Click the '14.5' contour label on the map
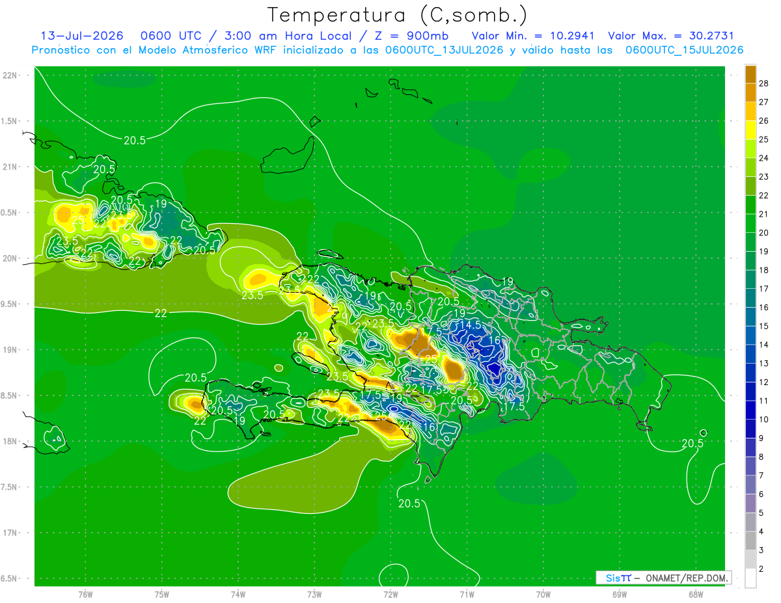The image size is (781, 603). click(470, 325)
